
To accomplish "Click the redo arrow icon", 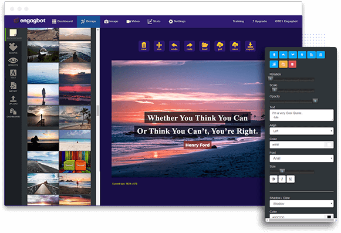I will 190,46.
